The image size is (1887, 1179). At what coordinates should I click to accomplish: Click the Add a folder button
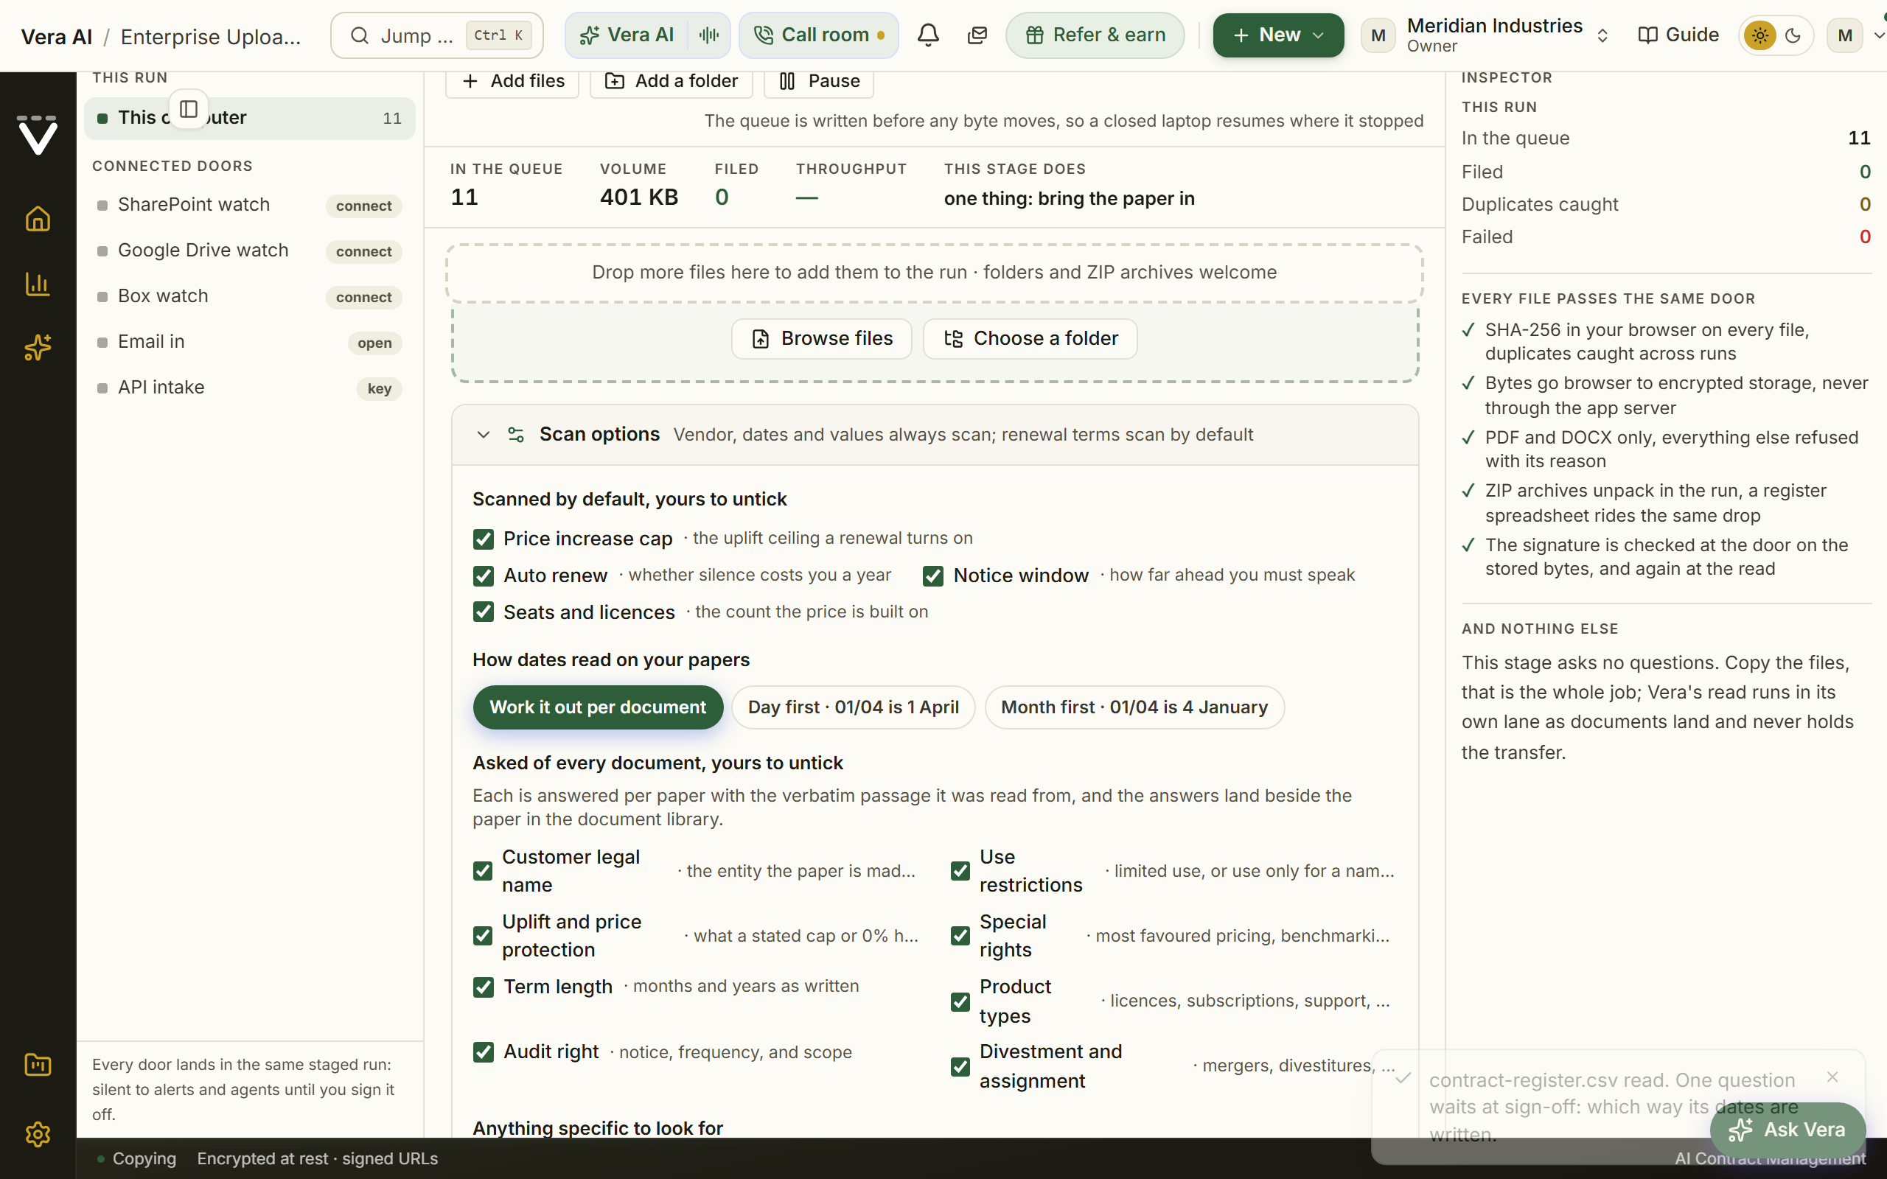pos(672,81)
